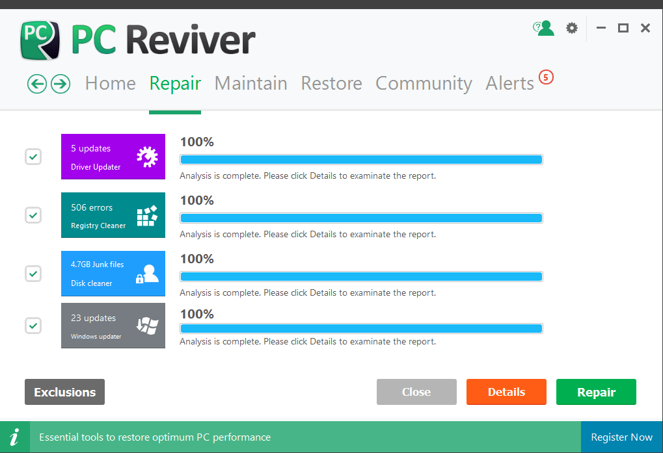Viewport: 663px width, 453px height.
Task: Click the 100% label above Windows updater bar
Action: pos(197,314)
